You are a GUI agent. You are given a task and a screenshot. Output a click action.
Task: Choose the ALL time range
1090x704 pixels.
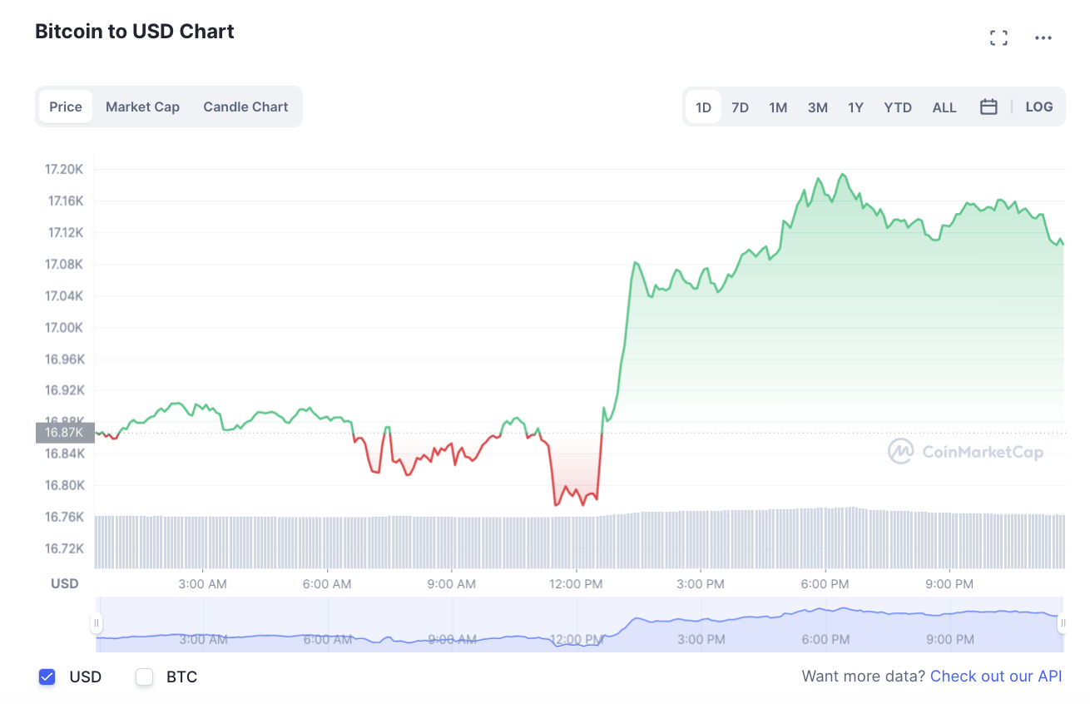click(944, 107)
